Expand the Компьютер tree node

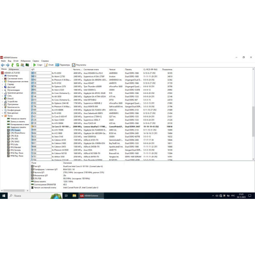click(x=2, y=76)
